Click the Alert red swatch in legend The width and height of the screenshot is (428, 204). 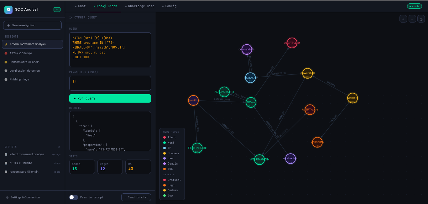click(164, 137)
